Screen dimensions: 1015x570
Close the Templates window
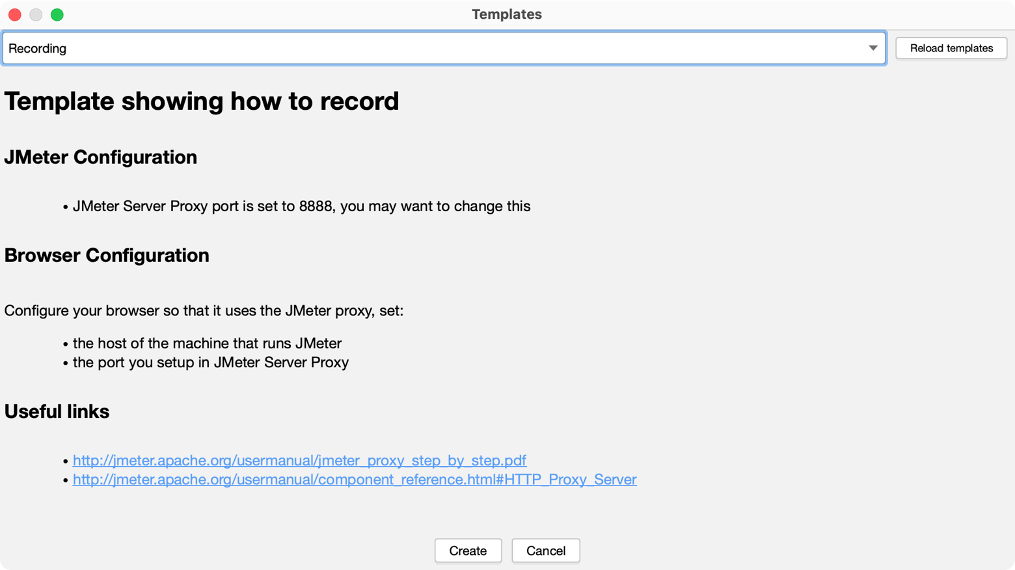pyautogui.click(x=15, y=14)
